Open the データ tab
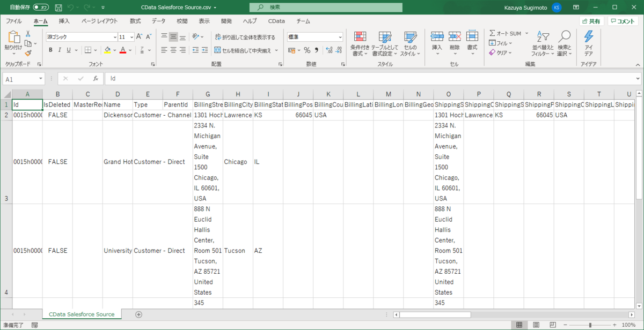The image size is (644, 330). pyautogui.click(x=158, y=21)
